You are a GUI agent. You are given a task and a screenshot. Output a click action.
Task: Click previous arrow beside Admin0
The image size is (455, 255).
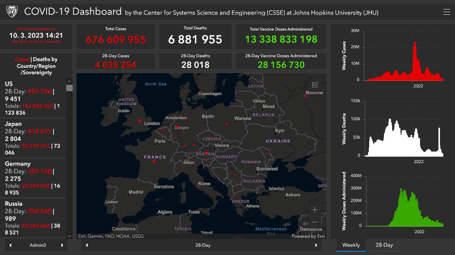point(11,245)
